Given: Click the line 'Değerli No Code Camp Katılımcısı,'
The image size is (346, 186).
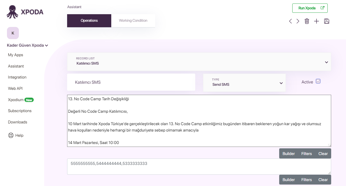Looking at the screenshot, I should [98, 111].
